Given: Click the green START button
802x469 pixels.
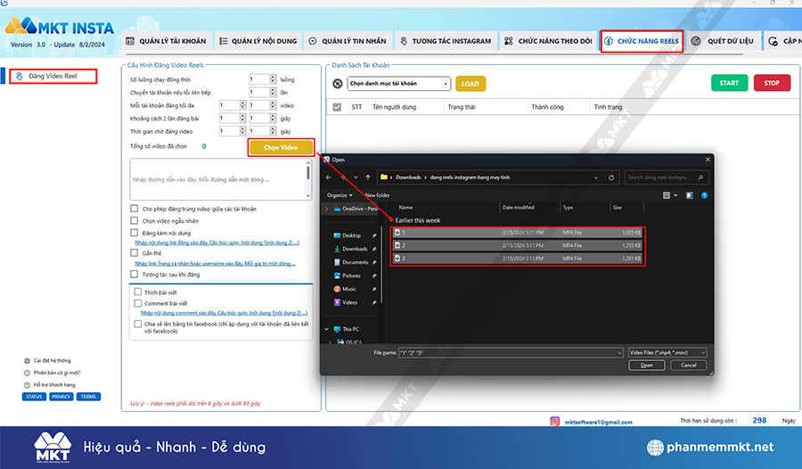Looking at the screenshot, I should click(x=729, y=83).
